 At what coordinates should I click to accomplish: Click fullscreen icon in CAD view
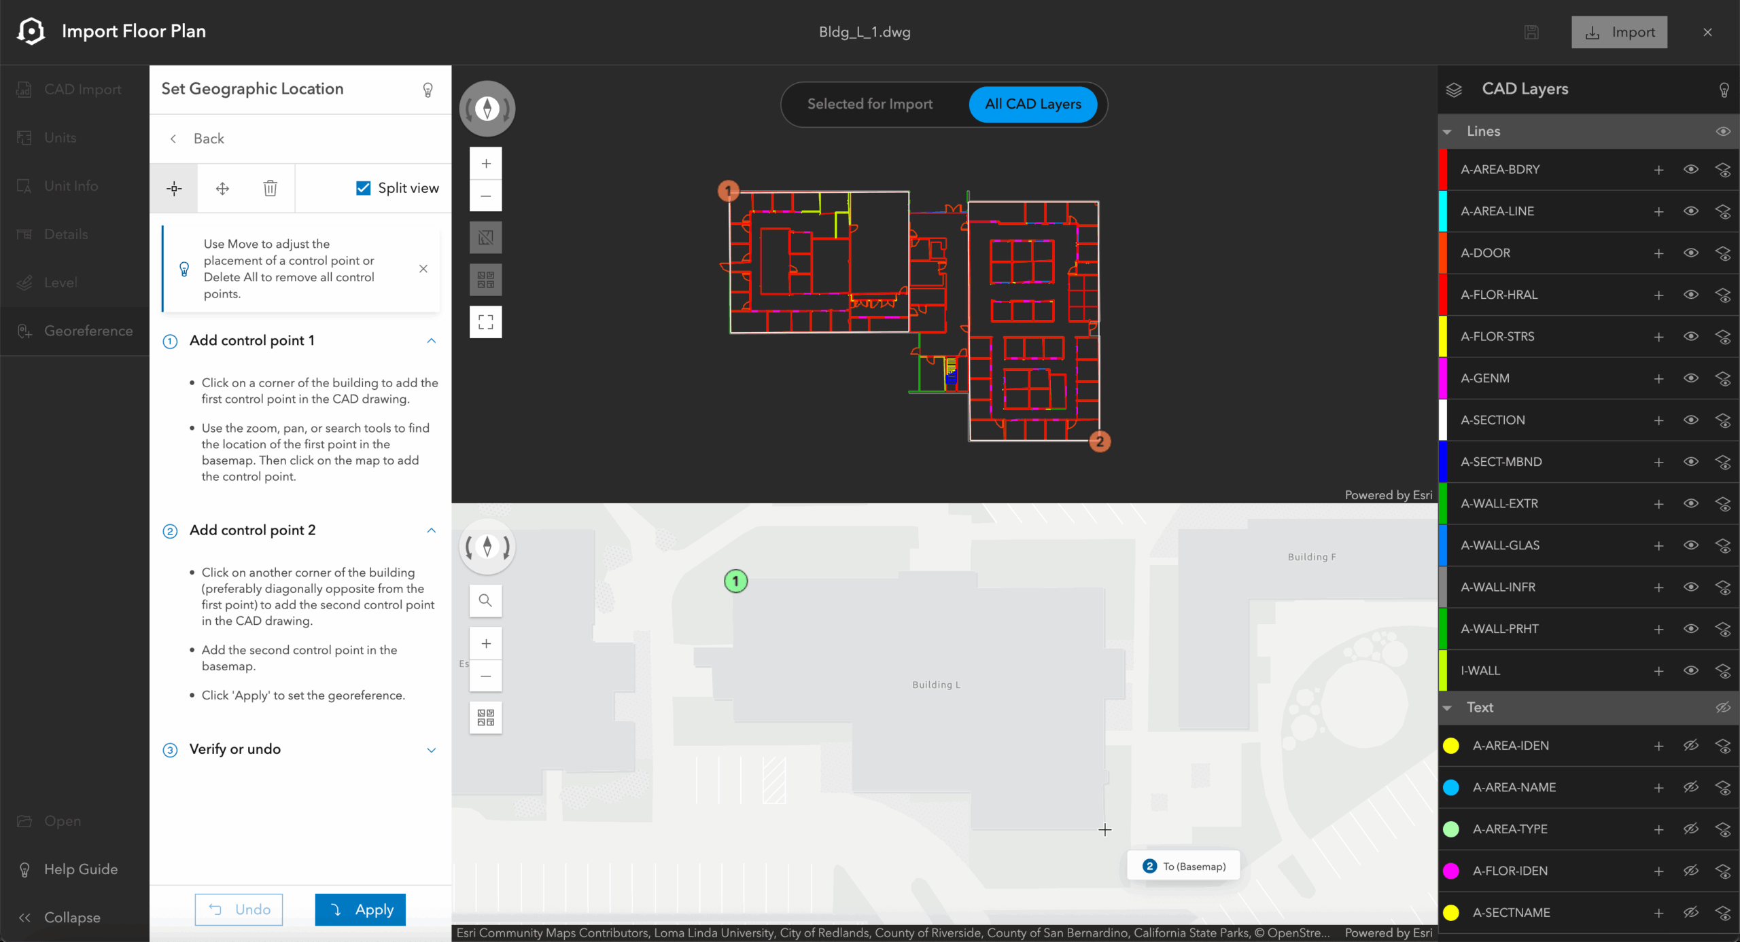click(485, 322)
